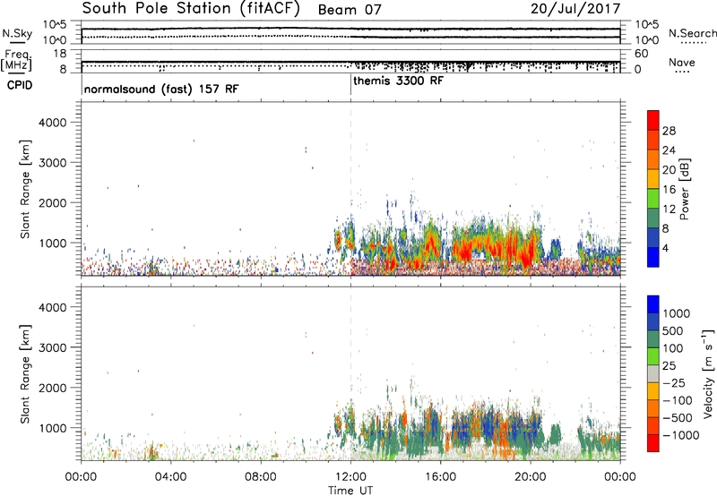Viewport: 717px width, 496px height.
Task: Select the red top segment of power colorbar
Action: 653,120
